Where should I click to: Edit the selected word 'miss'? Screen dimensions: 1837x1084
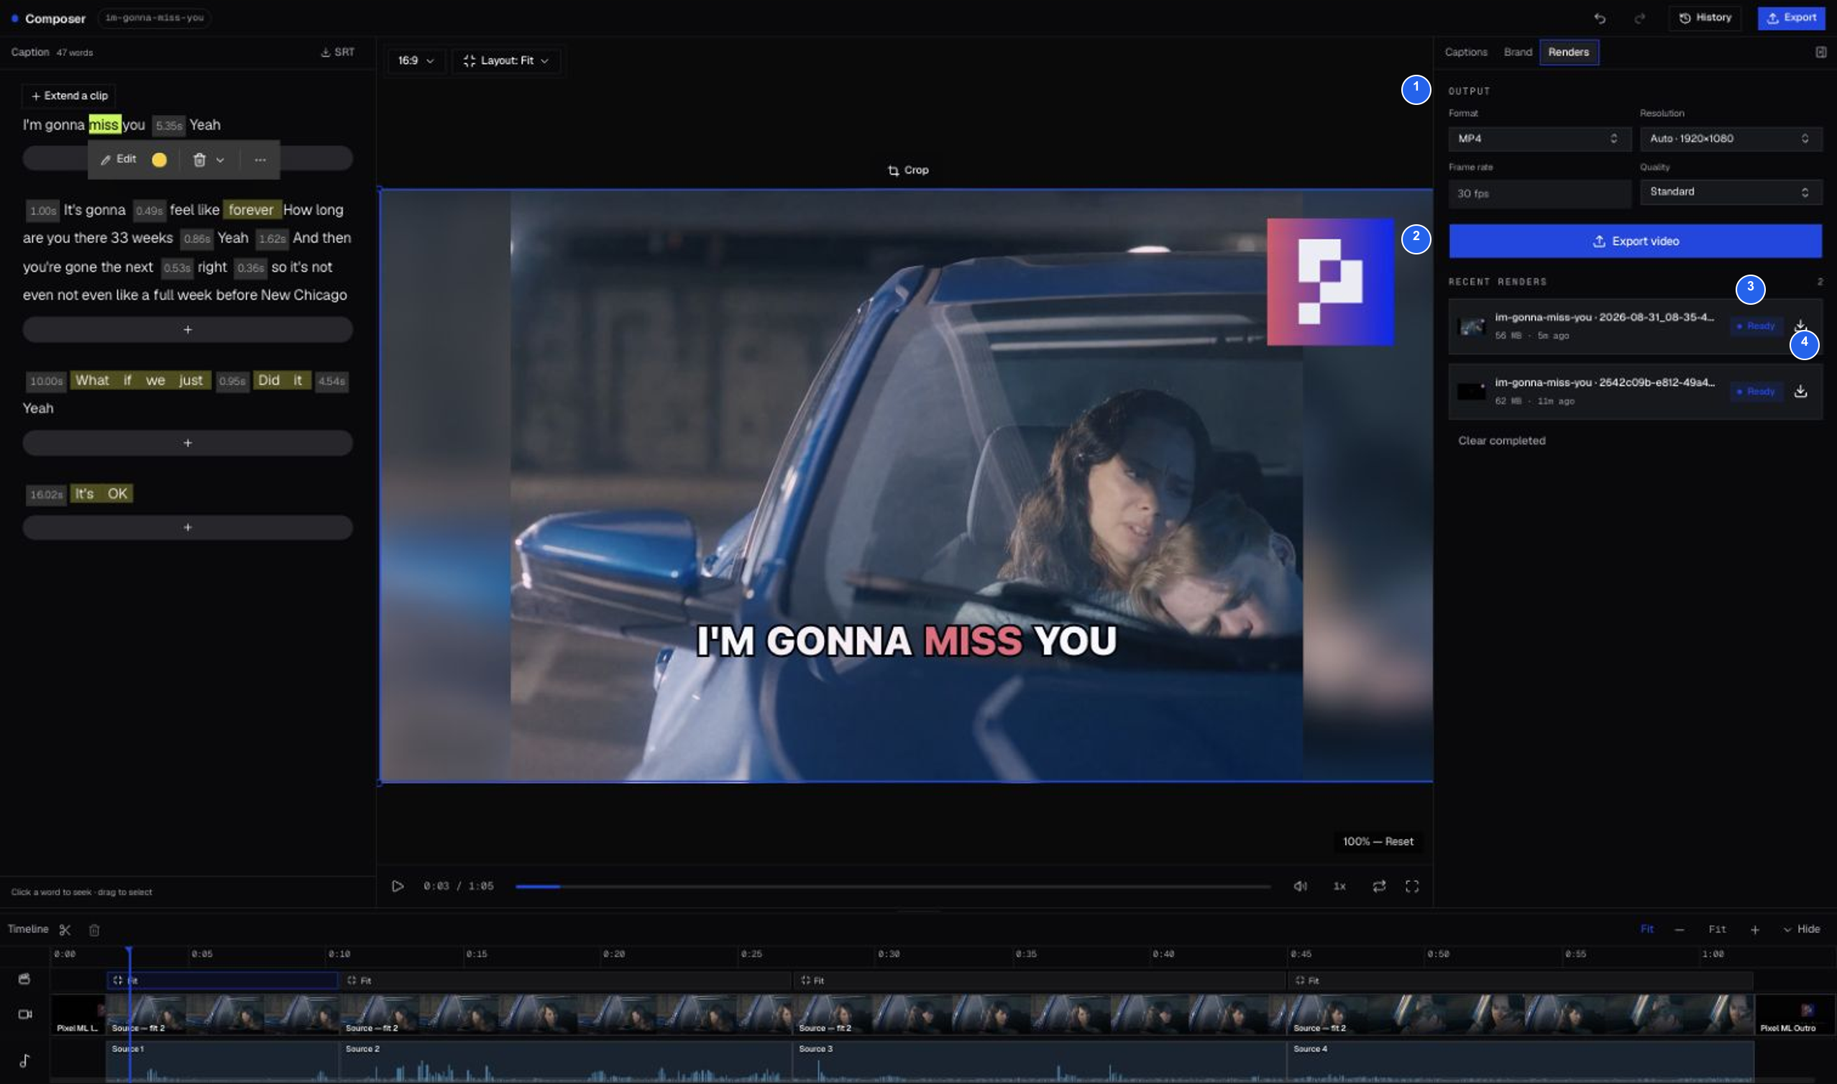tap(119, 160)
